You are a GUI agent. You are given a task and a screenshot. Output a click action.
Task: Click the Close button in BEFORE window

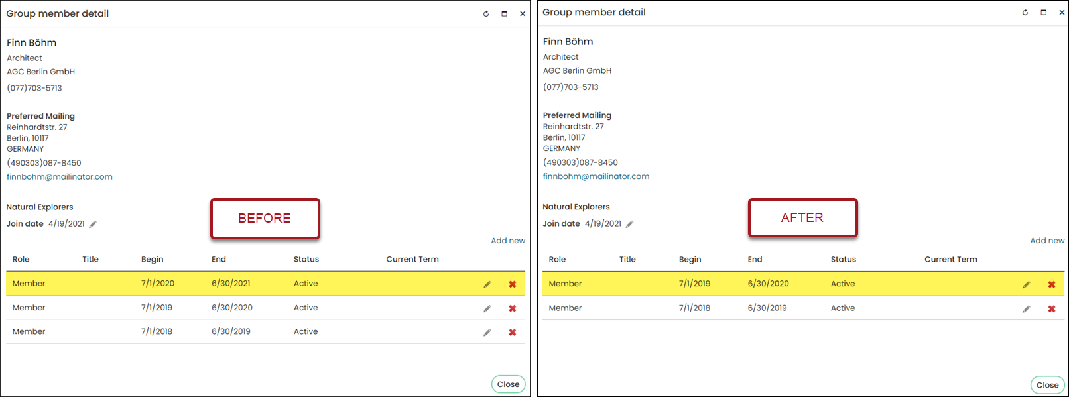click(509, 384)
